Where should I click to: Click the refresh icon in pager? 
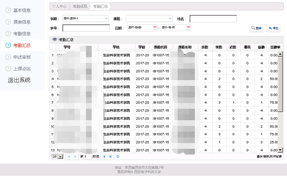118,156
